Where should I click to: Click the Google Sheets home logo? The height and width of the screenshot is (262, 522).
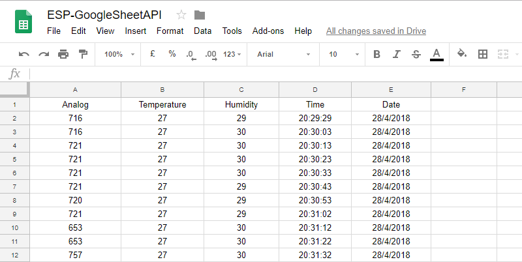23,22
